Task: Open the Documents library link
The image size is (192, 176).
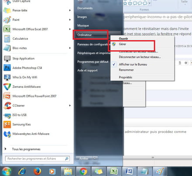Action: tap(85, 8)
